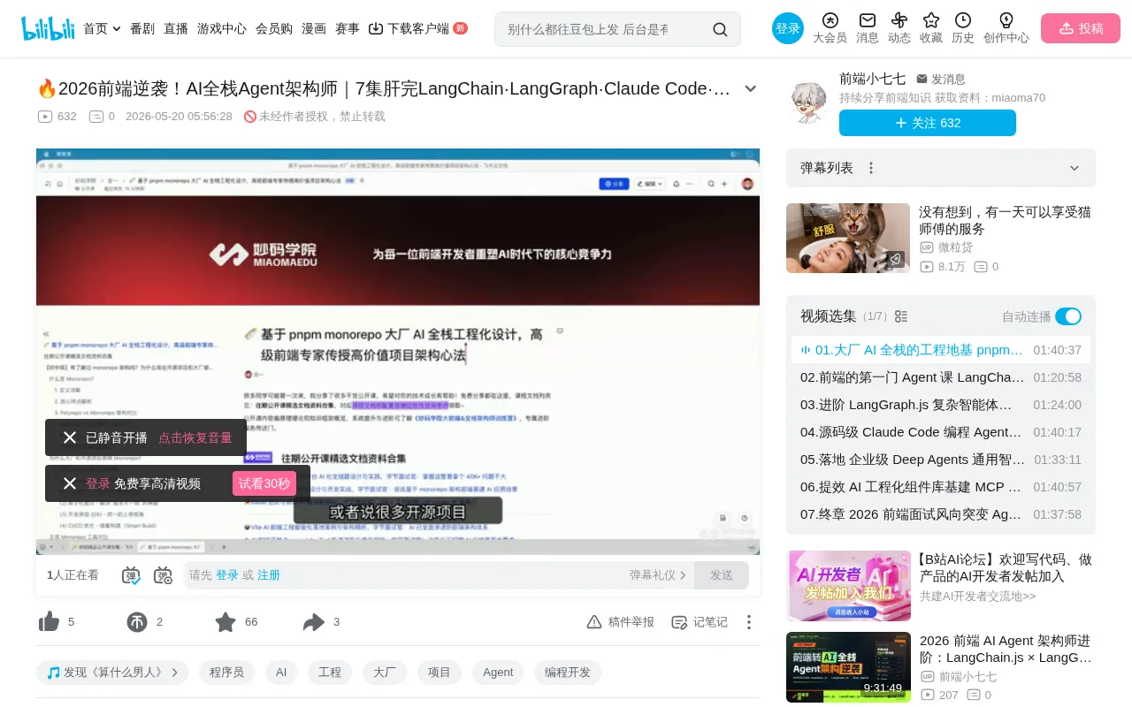Click the 投稿 upload button
Viewport: 1132px width, 707px height.
1081,28
